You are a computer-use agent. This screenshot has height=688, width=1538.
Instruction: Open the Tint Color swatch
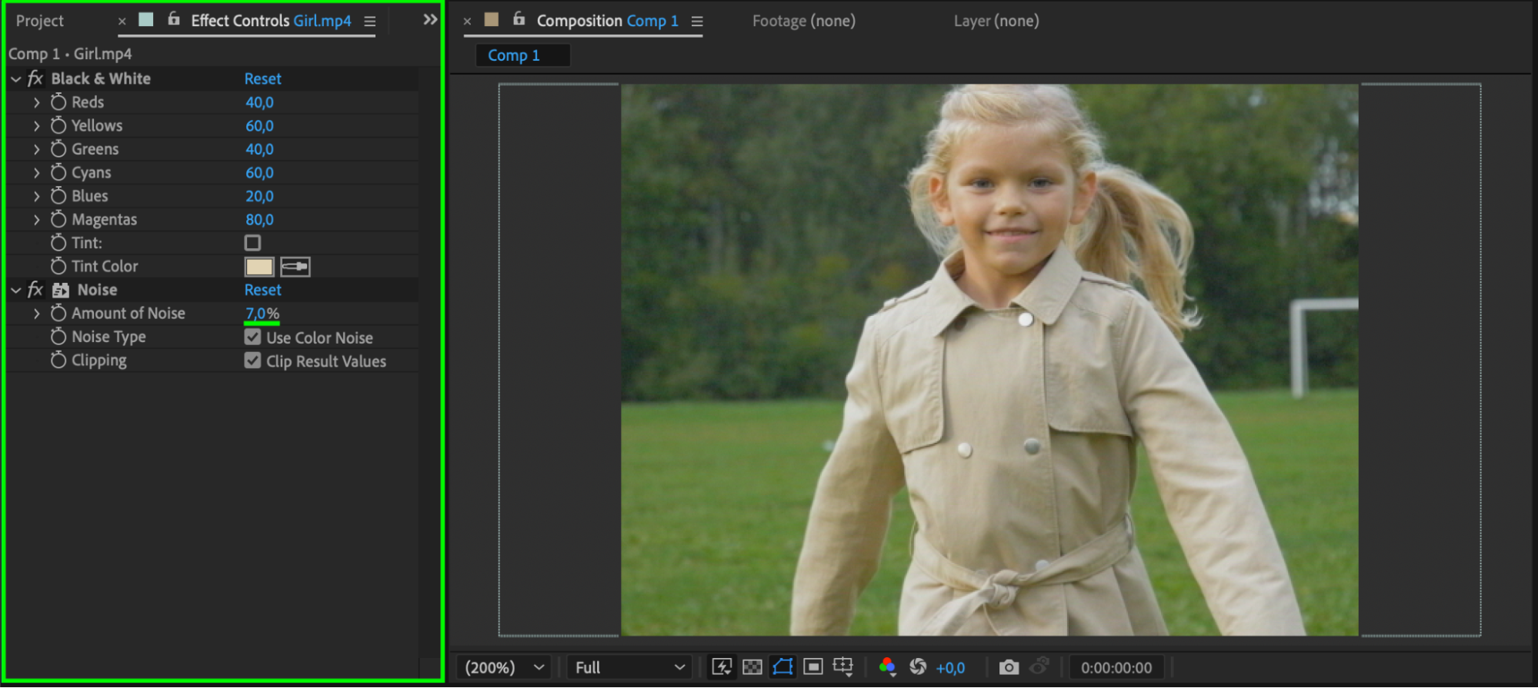pos(259,267)
